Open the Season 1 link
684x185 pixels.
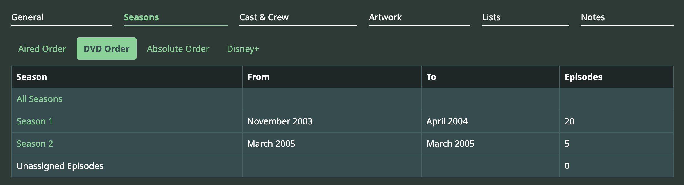pyautogui.click(x=35, y=121)
